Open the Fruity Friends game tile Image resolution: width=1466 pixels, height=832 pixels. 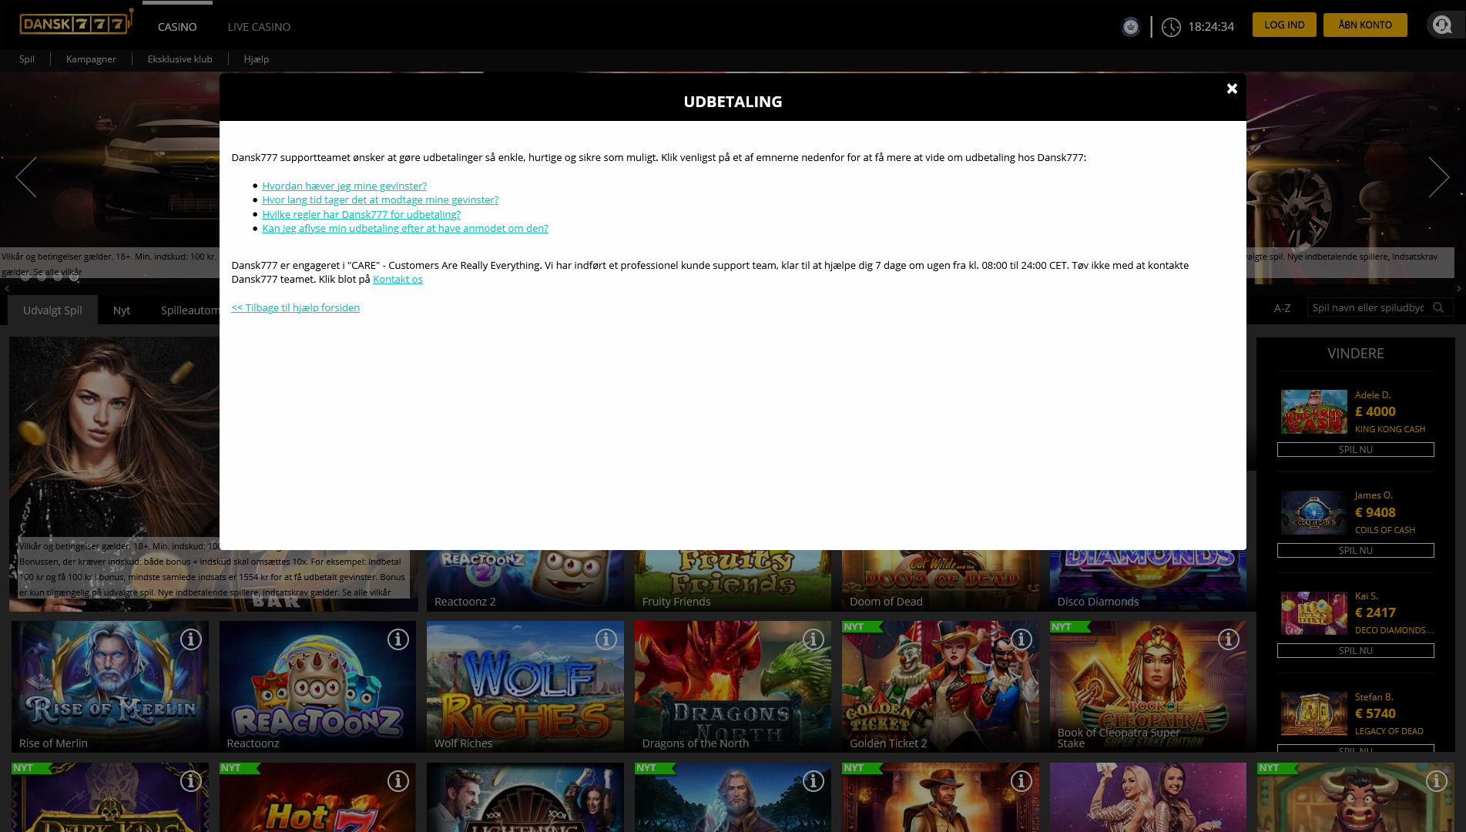[x=733, y=580]
